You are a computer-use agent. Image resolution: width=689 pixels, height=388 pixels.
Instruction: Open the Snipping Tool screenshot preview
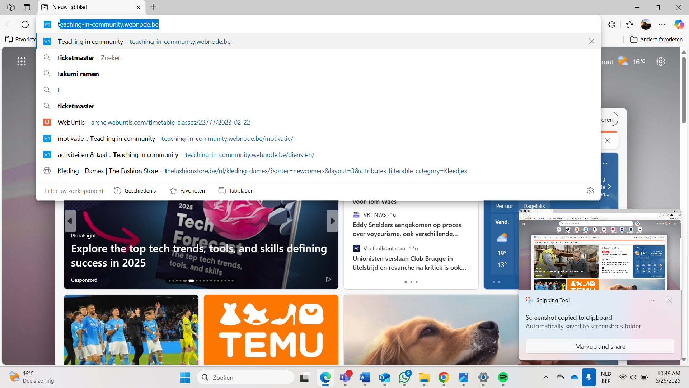(x=600, y=250)
